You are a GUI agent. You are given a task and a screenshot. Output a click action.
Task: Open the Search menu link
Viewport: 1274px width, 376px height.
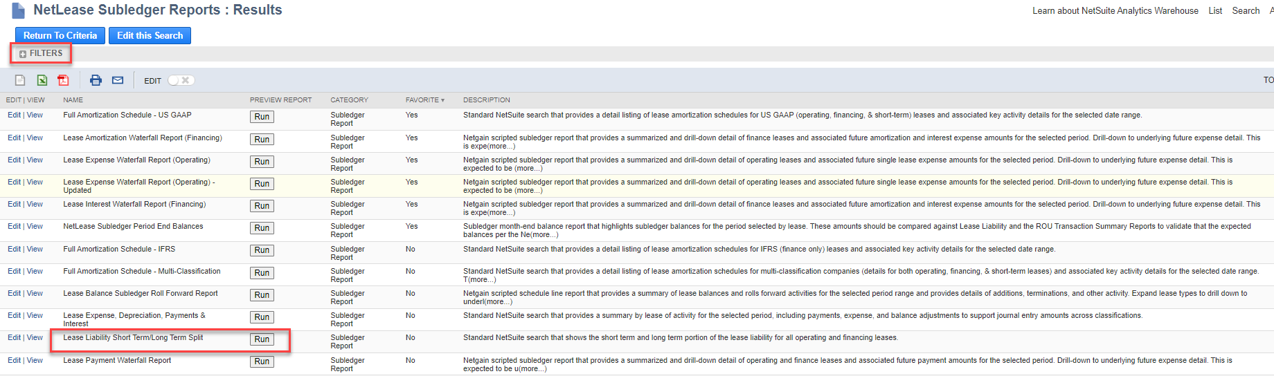point(1246,10)
